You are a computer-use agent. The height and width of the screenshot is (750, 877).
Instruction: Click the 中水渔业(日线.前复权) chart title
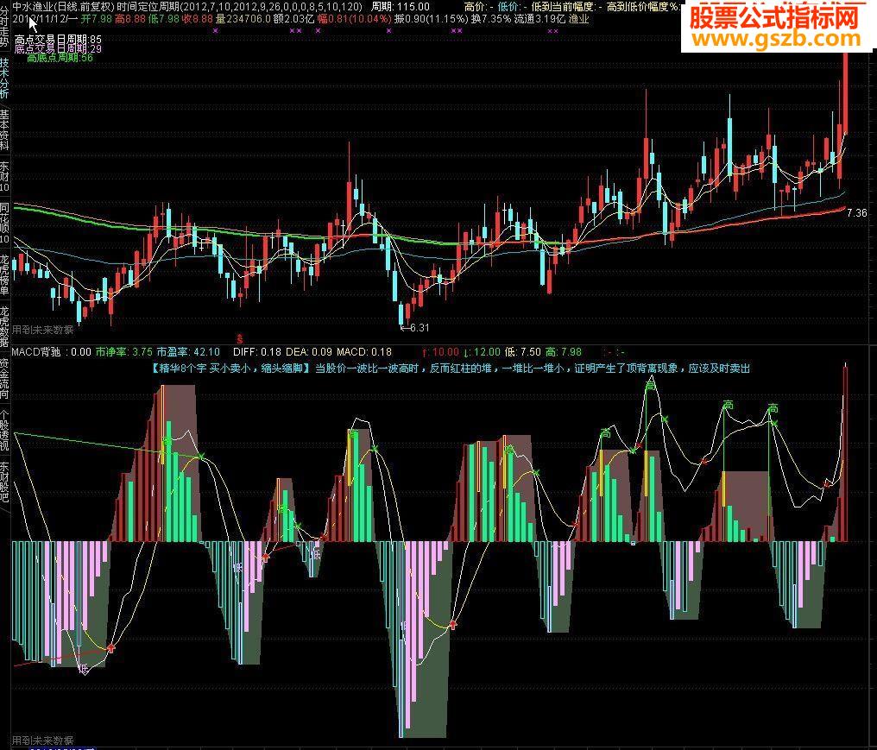(63, 7)
